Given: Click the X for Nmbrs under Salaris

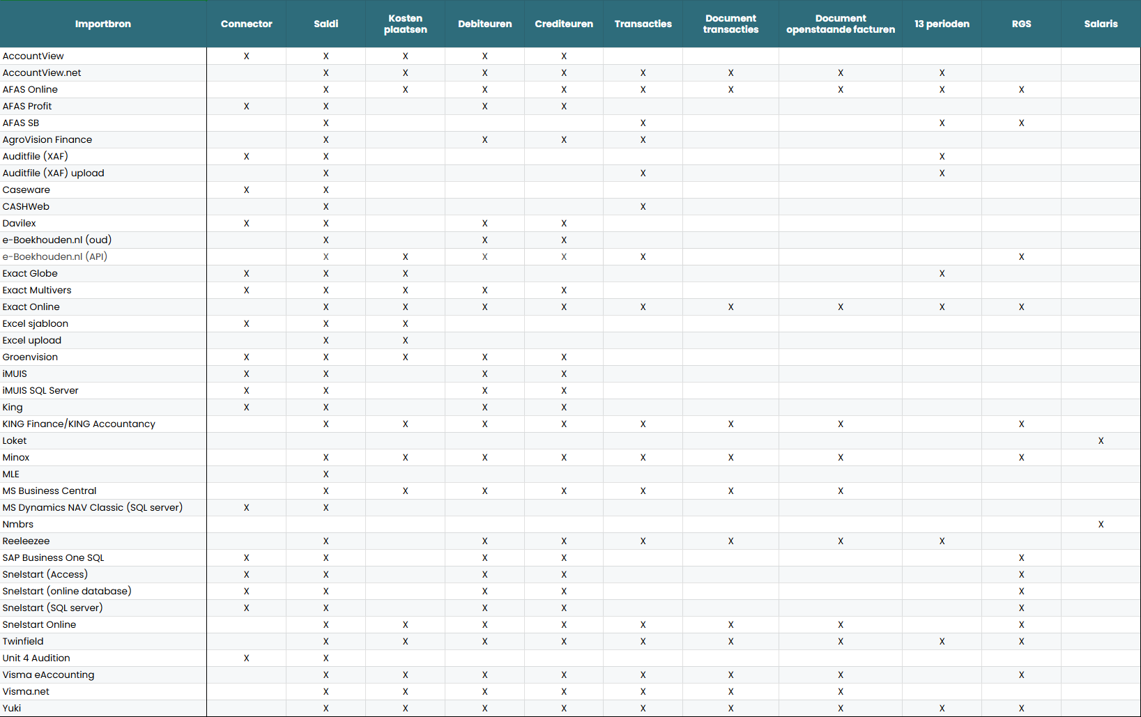Looking at the screenshot, I should coord(1101,525).
